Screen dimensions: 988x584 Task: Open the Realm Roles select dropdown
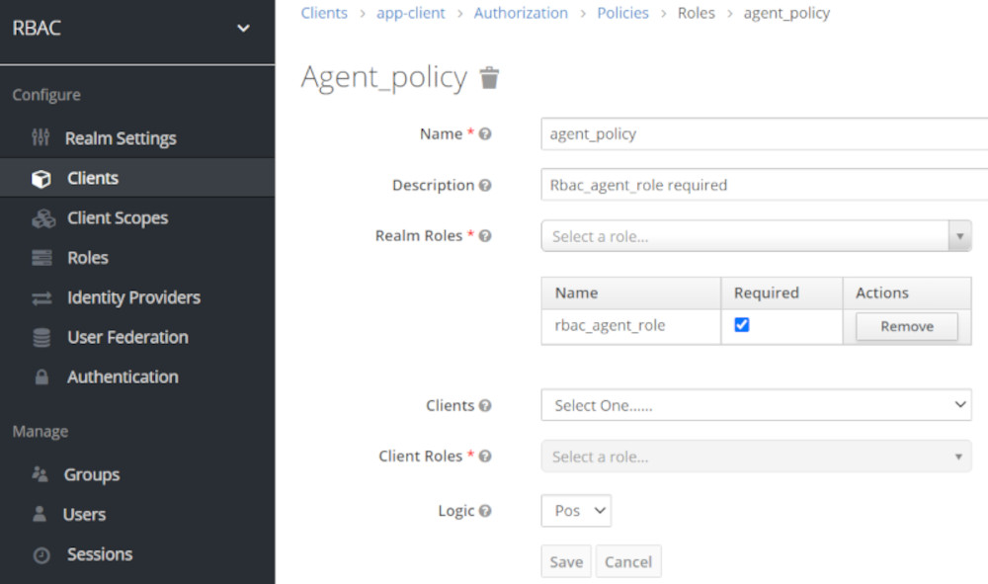tap(756, 236)
